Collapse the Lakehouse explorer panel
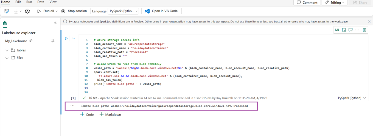Viewport: 373px width, 136px height. [55, 23]
